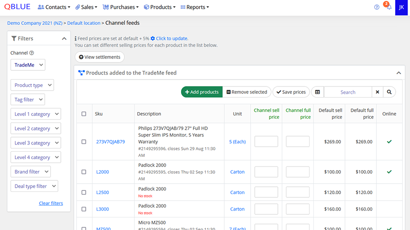Open the JK user avatar menu
The height and width of the screenshot is (230, 410).
coord(402,7)
